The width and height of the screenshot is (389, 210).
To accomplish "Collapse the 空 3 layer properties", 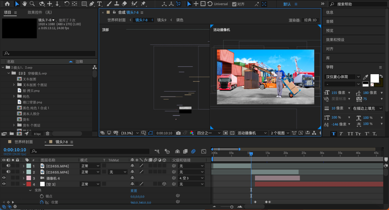I will (x=24, y=184).
